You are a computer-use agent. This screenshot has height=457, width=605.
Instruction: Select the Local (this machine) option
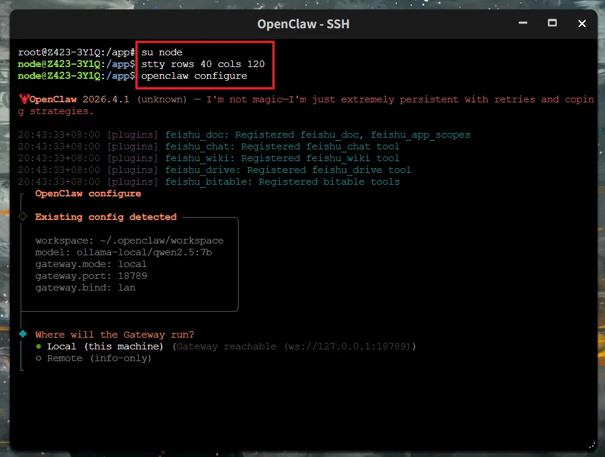tap(99, 346)
